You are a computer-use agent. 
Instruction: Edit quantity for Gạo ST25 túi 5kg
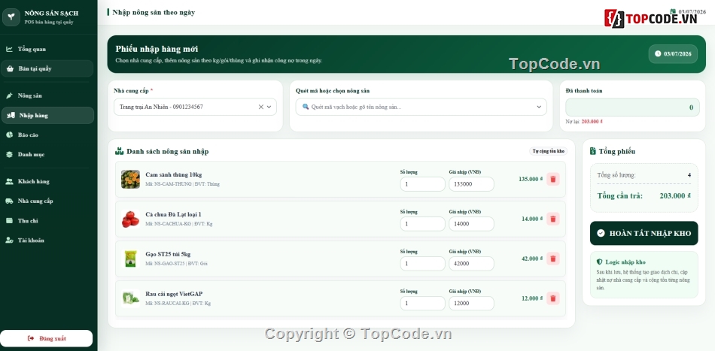click(x=422, y=264)
